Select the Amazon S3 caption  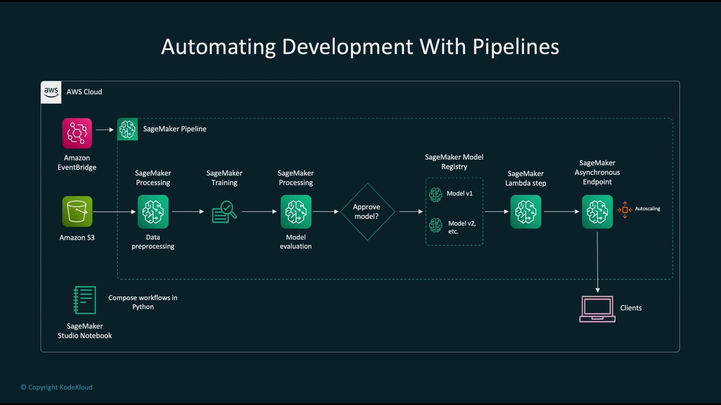pos(77,238)
